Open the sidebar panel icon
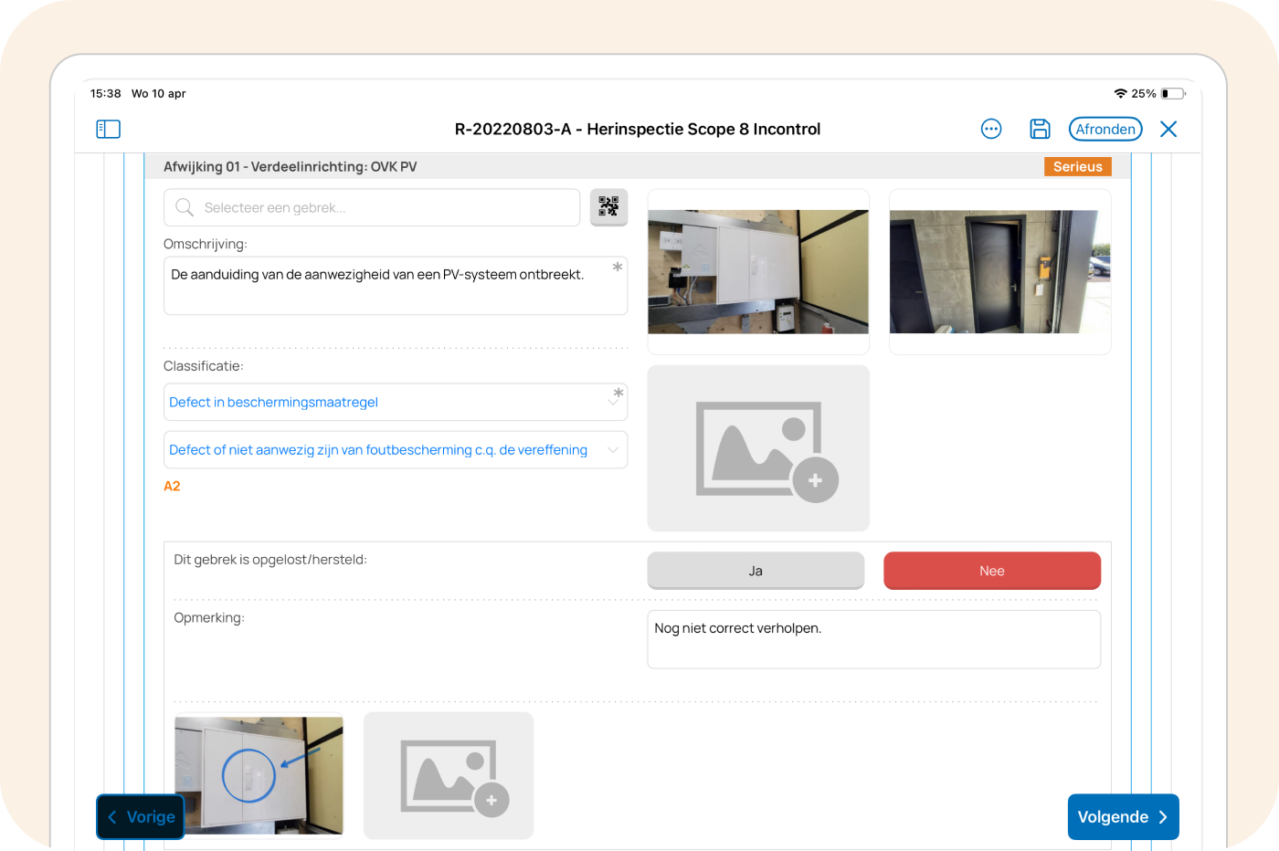 (108, 129)
